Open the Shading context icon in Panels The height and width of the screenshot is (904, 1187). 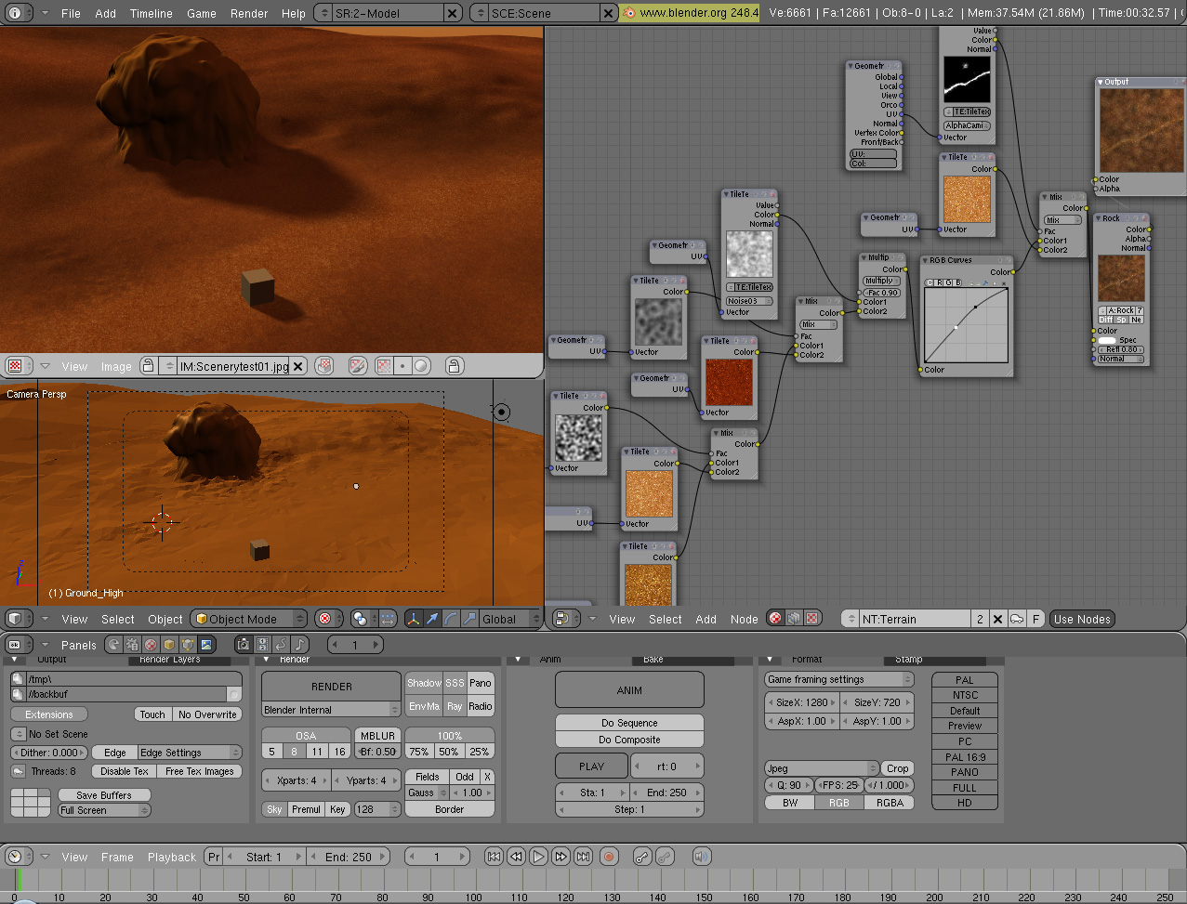click(151, 645)
